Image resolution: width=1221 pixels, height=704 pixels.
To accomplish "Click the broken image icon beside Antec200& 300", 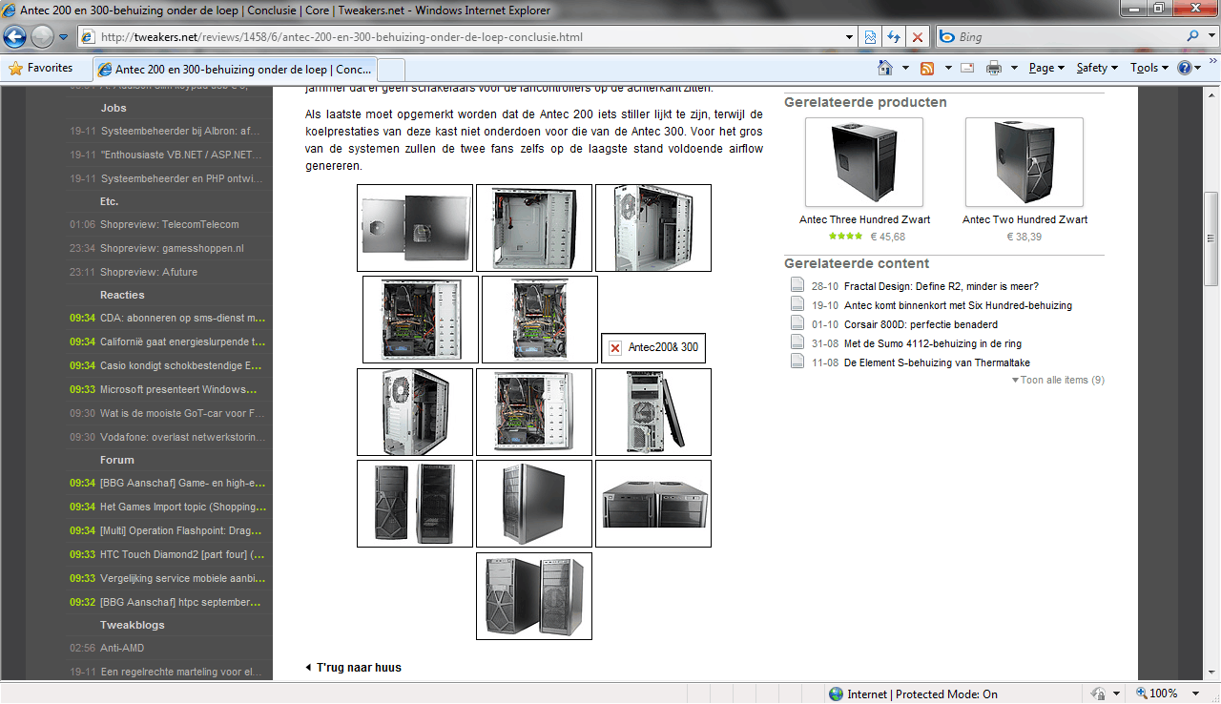I will point(615,348).
